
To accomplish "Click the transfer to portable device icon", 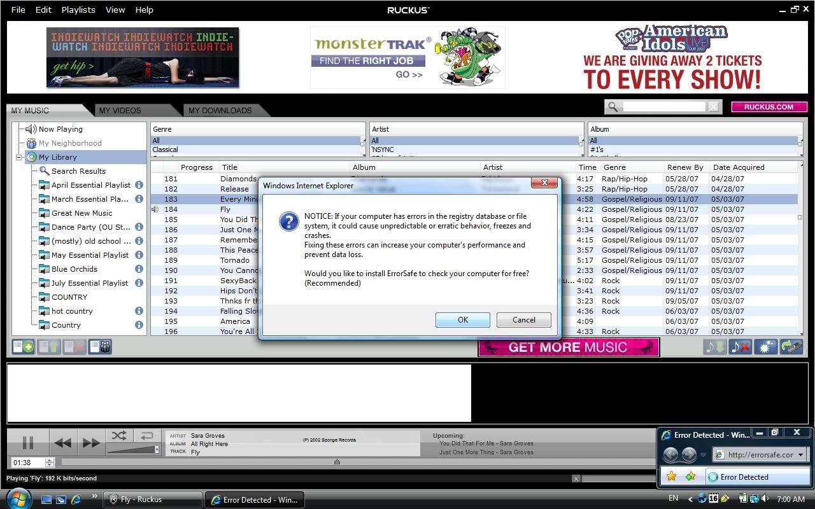I will tap(791, 347).
